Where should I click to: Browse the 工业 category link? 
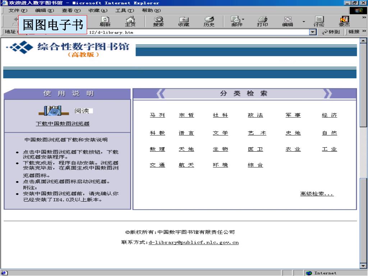click(329, 149)
